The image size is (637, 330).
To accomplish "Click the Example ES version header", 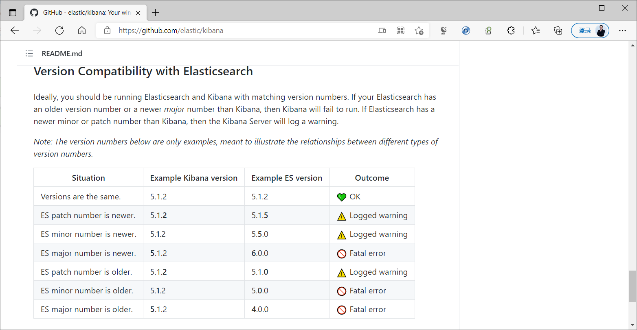I will point(287,178).
